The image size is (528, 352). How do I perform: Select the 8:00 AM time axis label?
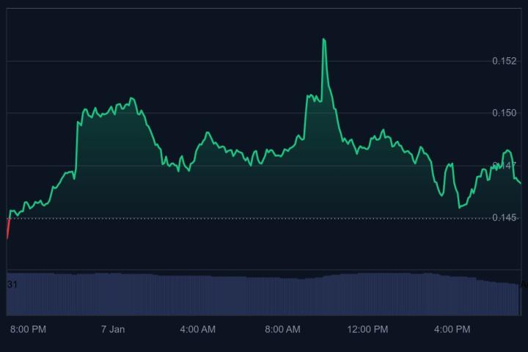tap(282, 329)
